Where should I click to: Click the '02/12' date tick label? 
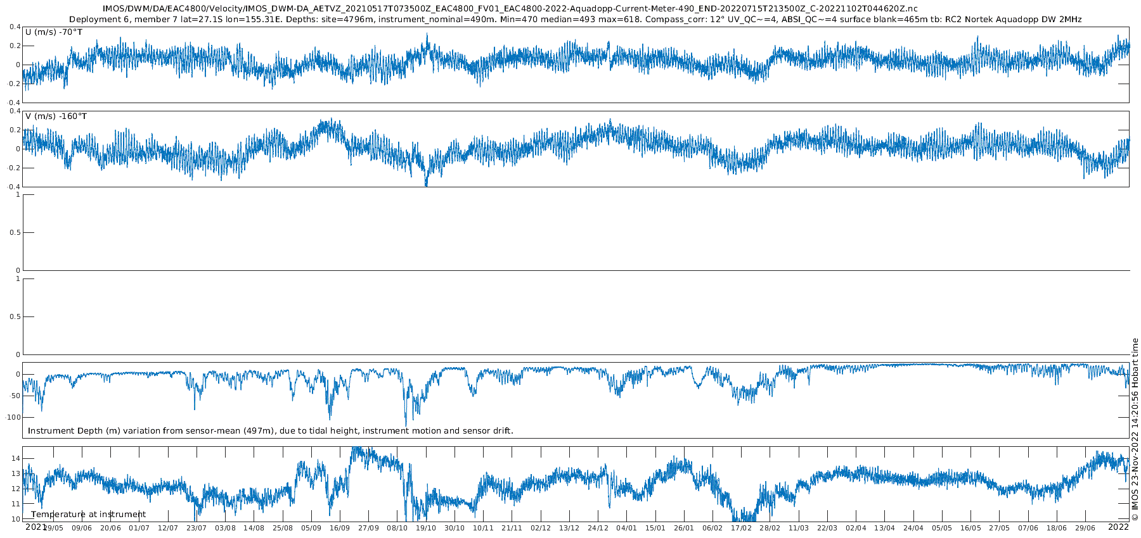pos(541,528)
